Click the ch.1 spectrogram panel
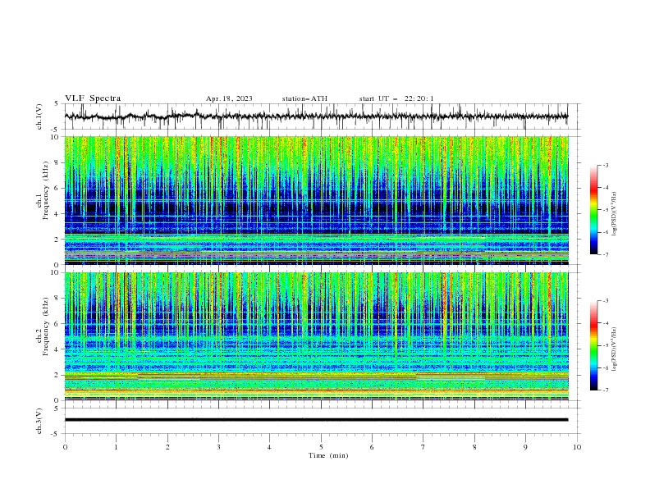Viewport: 650px width, 502px height. (316, 200)
